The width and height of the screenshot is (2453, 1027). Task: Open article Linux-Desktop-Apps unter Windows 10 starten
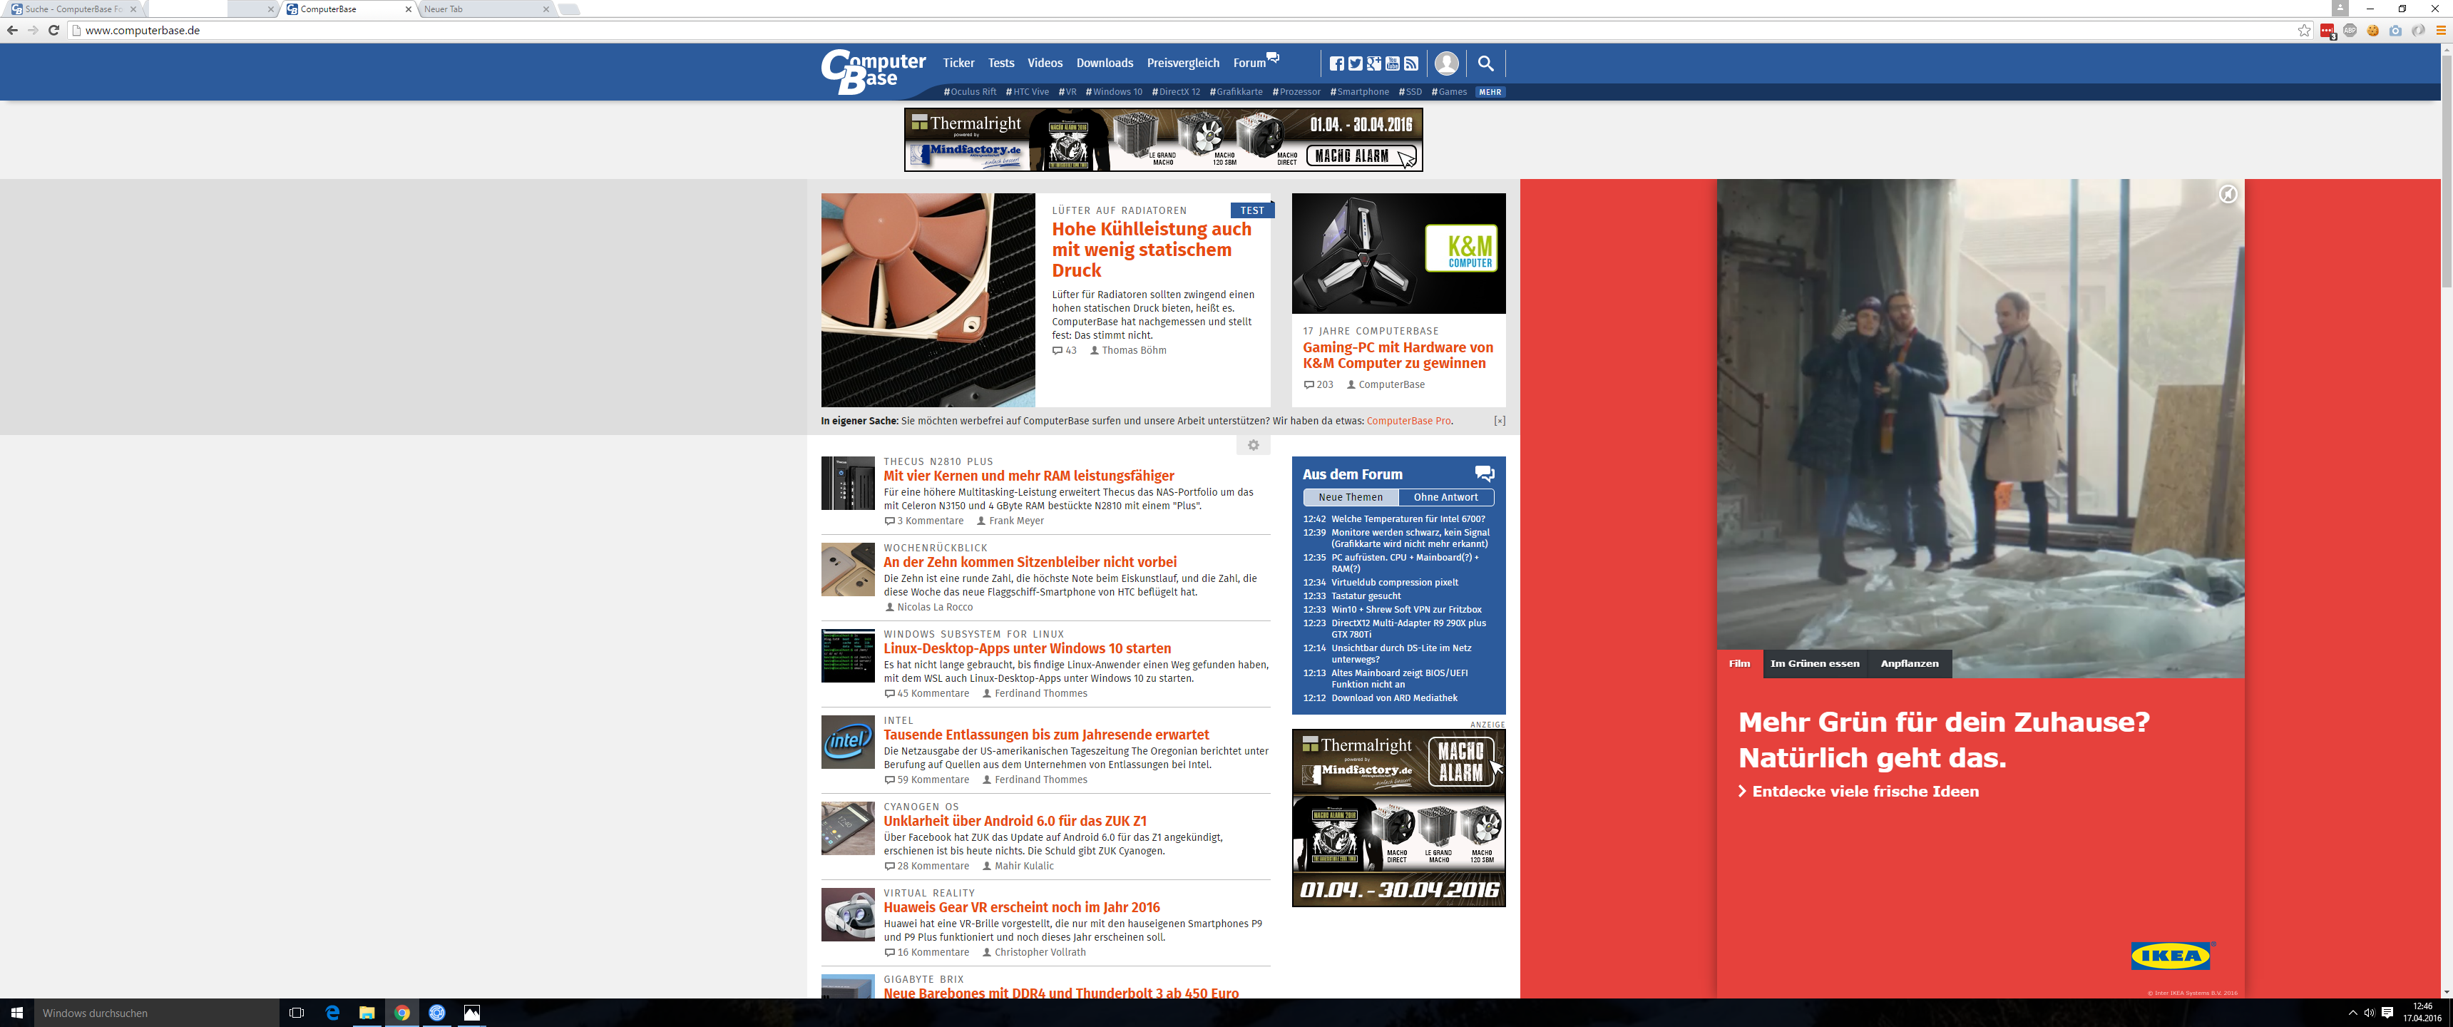coord(1027,649)
